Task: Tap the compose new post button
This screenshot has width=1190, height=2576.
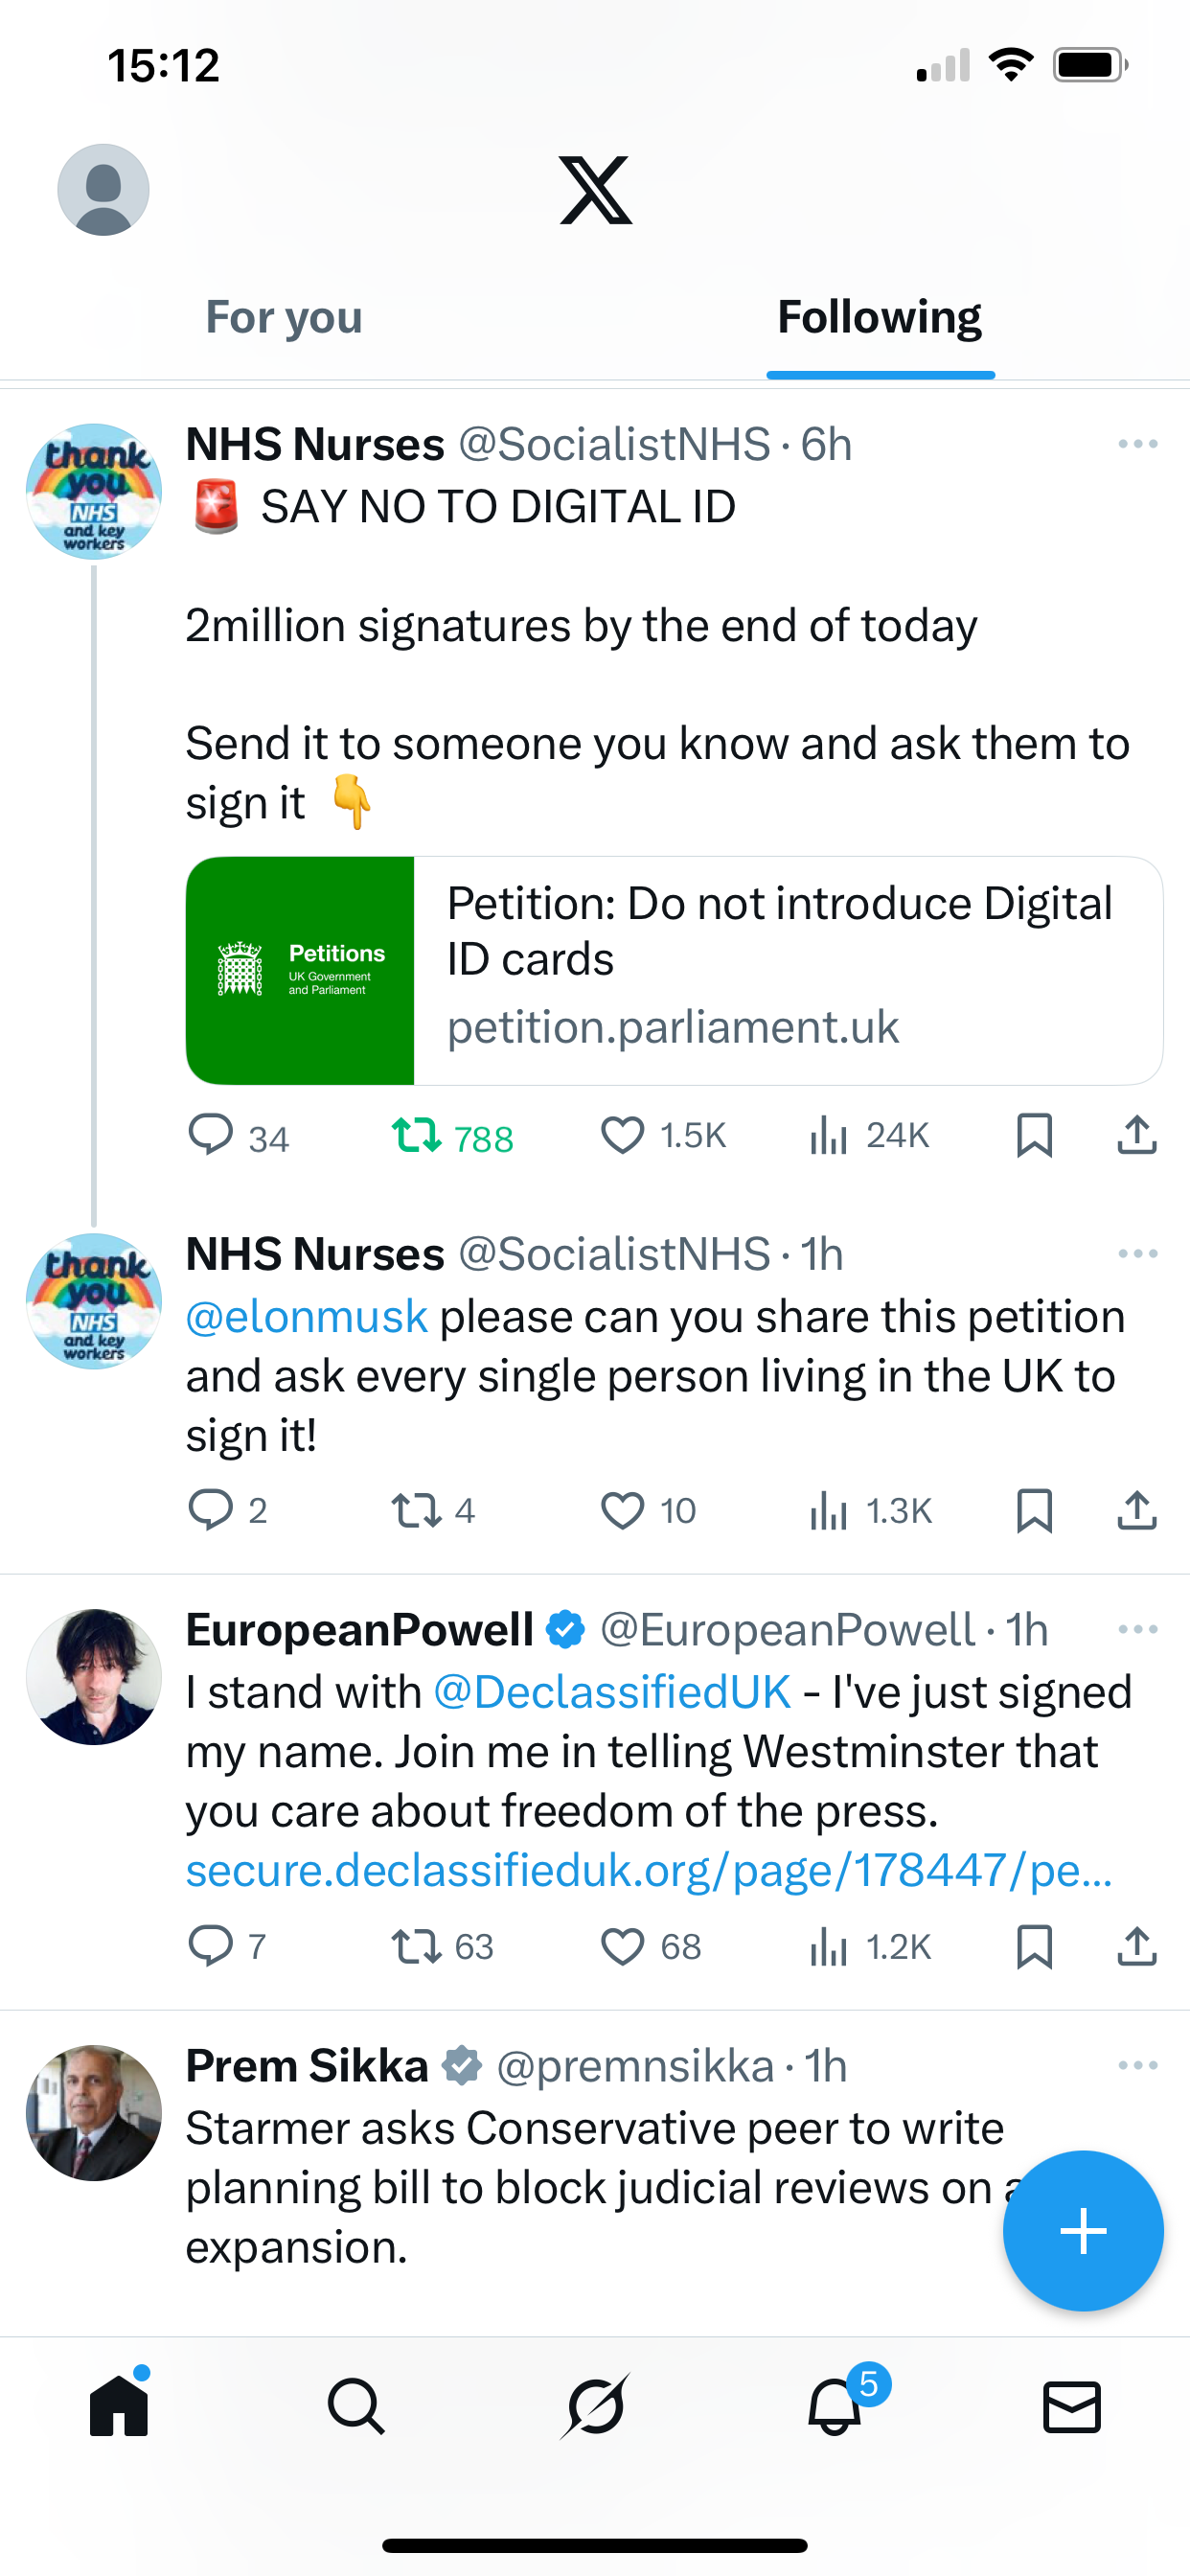Action: pyautogui.click(x=1083, y=2231)
